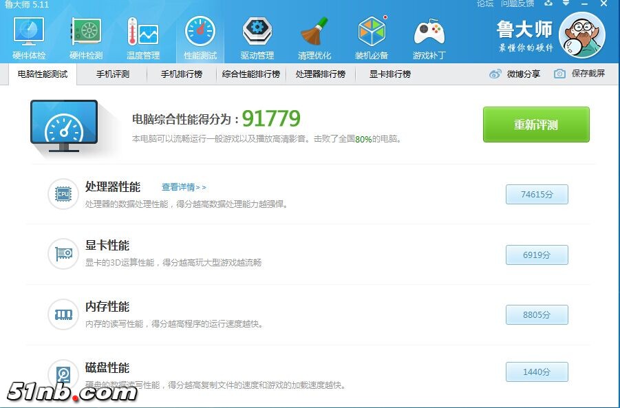Click the green 重新评测 button

click(x=536, y=125)
